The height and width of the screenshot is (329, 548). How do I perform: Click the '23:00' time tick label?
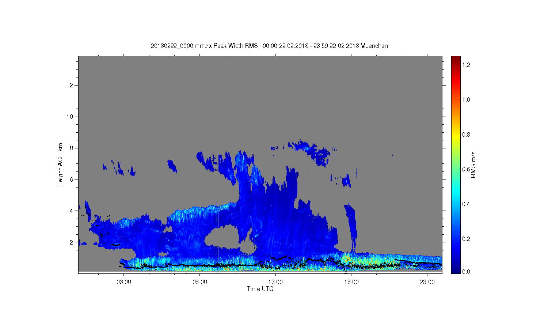pyautogui.click(x=427, y=282)
